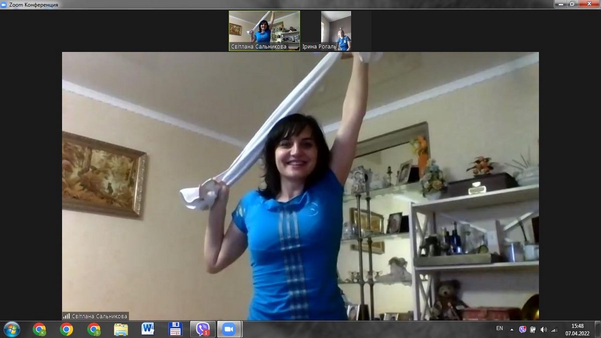This screenshot has width=601, height=338.
Task: Click the network signal bars tray icon
Action: click(x=554, y=329)
